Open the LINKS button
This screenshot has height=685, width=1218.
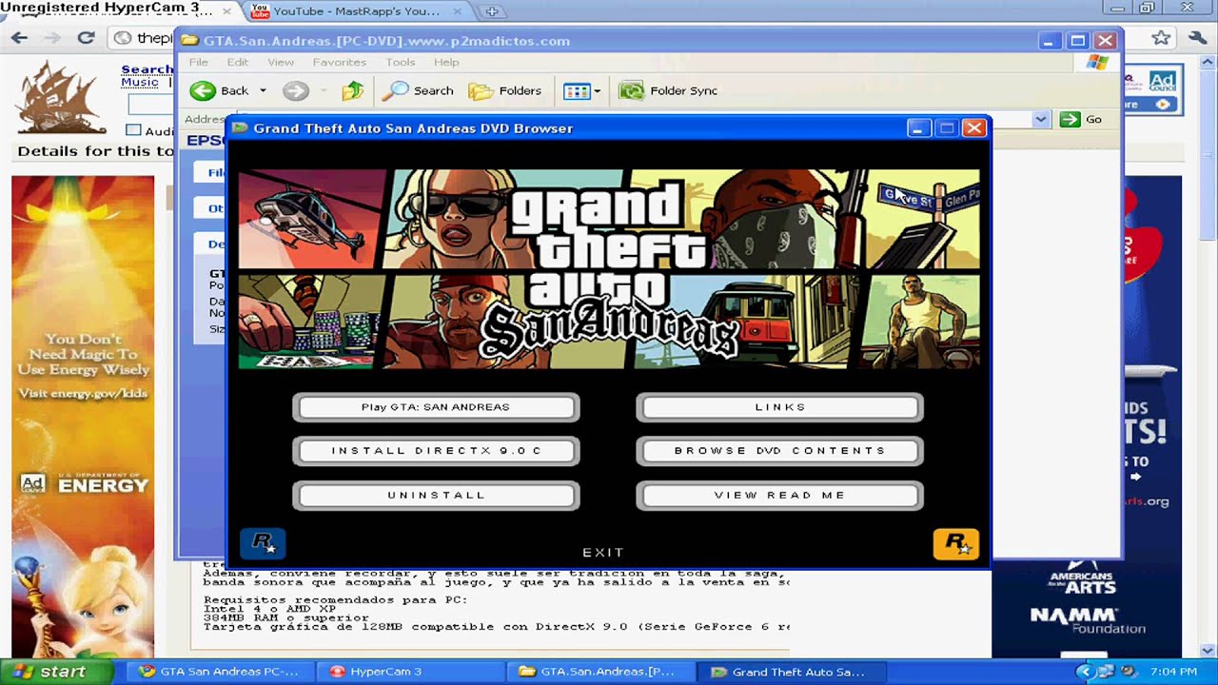pyautogui.click(x=780, y=407)
